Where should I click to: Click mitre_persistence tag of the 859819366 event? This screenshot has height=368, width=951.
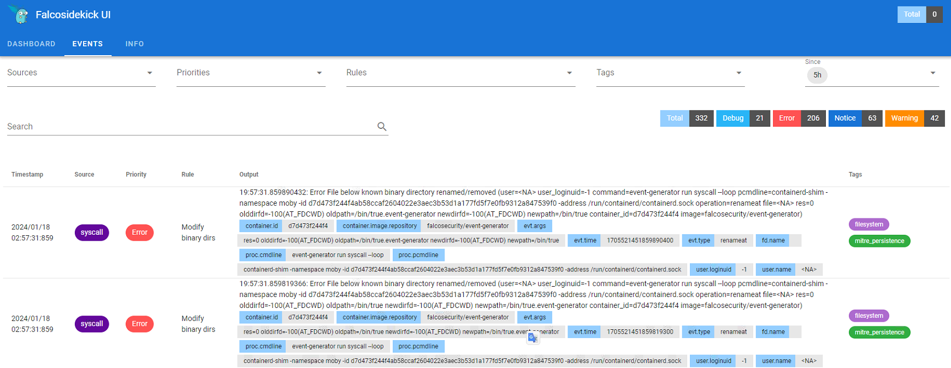point(879,332)
